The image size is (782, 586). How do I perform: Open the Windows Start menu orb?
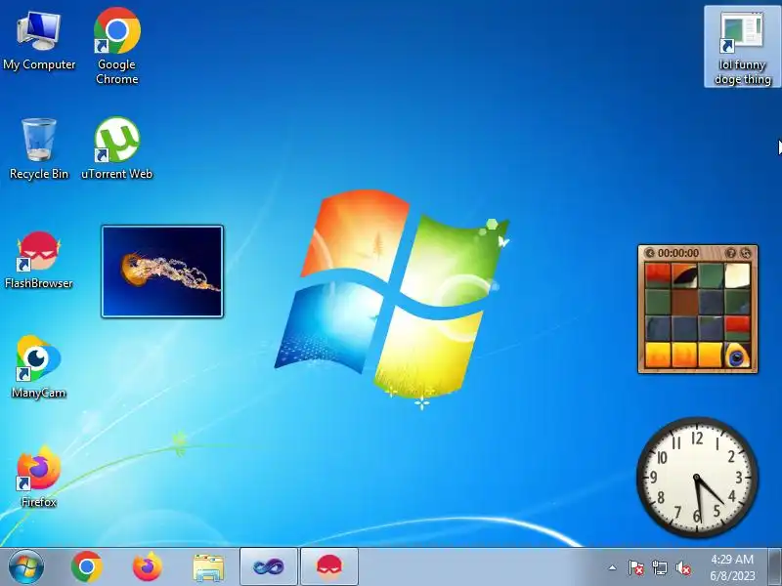click(26, 567)
